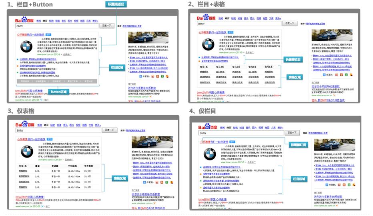Click 宝马3系 column header in 栏目+表格 panel
This screenshot has height=216, width=373.
point(220,67)
